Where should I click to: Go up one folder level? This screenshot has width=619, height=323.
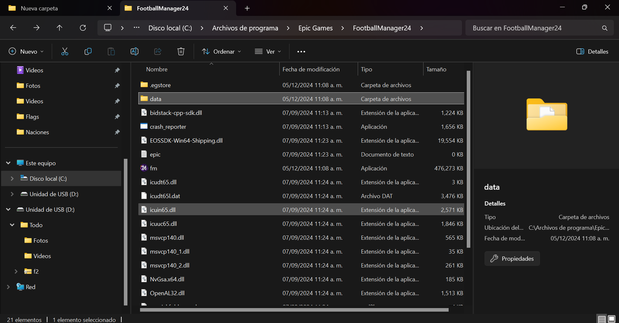click(59, 28)
